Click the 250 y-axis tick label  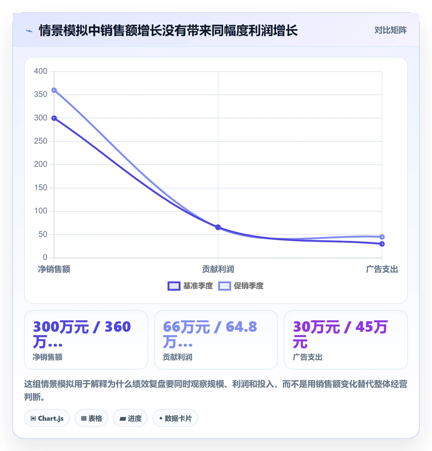(40, 141)
